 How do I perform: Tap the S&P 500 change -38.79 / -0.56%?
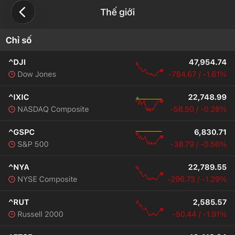click(x=199, y=145)
